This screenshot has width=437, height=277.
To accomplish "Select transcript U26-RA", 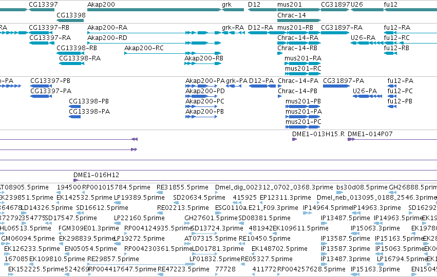I will 363,38.
